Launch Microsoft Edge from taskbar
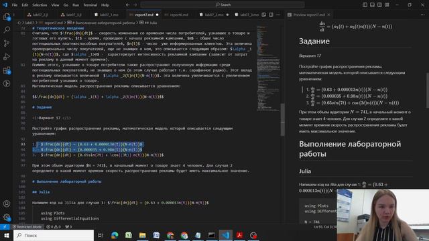The image size is (429, 241). point(115,235)
